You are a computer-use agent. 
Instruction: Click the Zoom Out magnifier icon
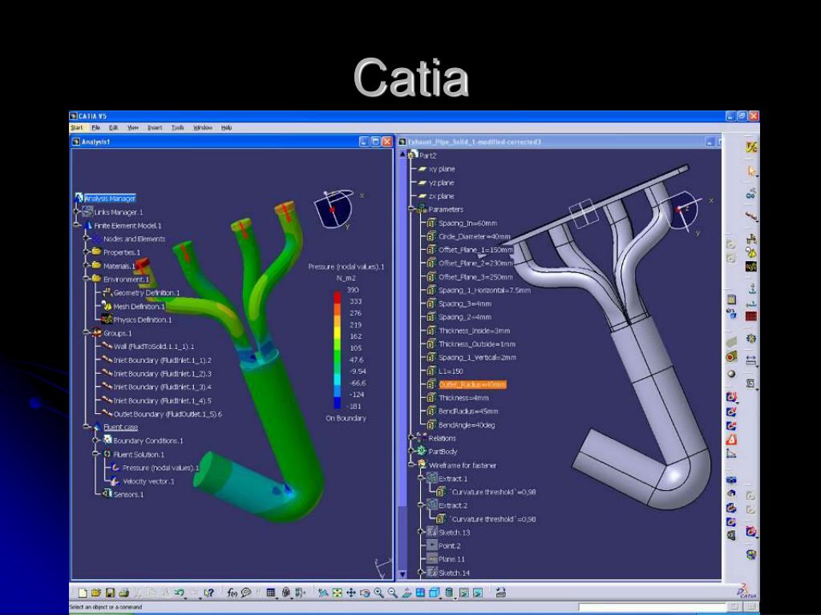pyautogui.click(x=393, y=593)
